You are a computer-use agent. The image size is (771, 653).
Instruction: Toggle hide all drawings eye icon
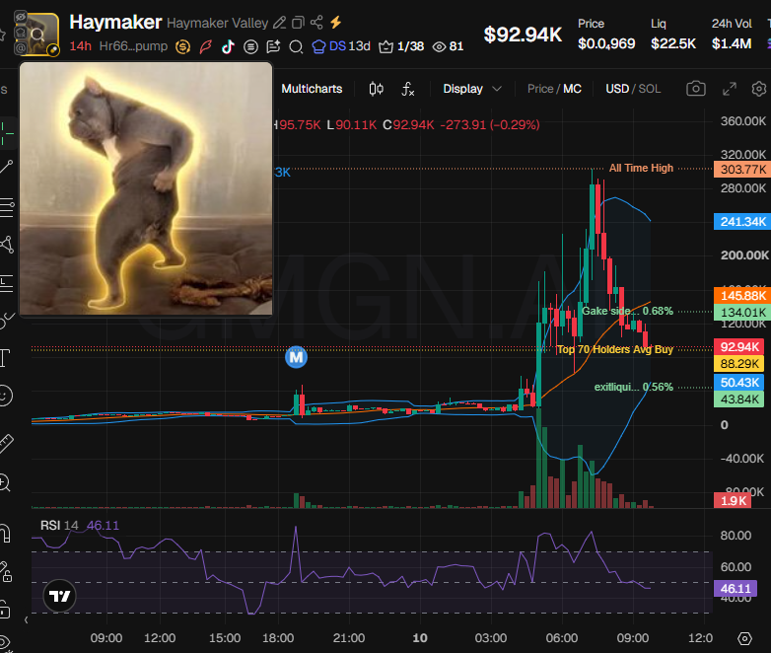(4, 642)
